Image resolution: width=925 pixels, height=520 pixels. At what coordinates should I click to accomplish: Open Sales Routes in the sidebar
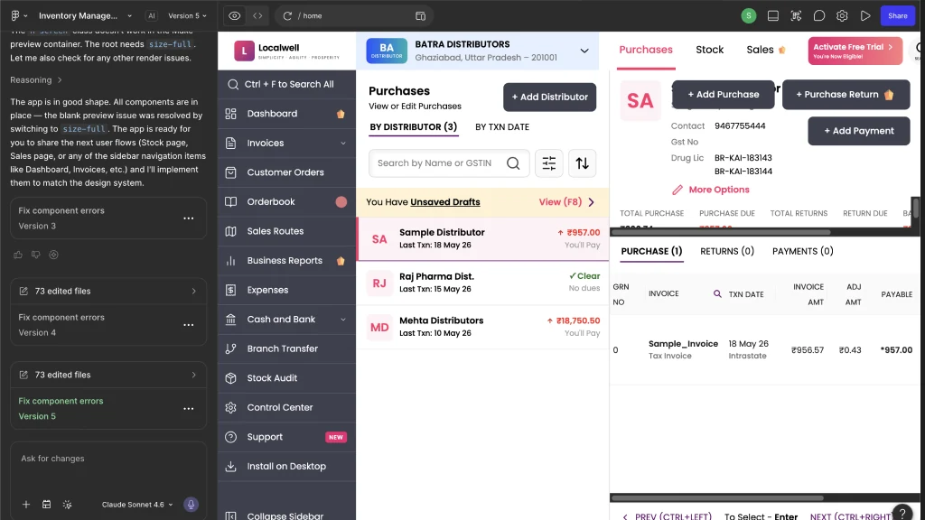(x=286, y=232)
